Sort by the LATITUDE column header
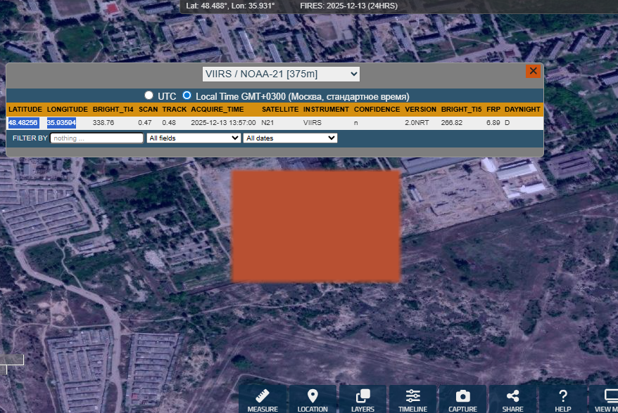The width and height of the screenshot is (618, 413). tap(25, 110)
